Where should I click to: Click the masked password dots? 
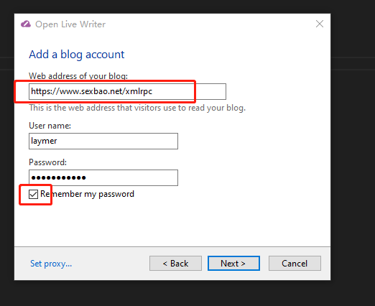59,177
